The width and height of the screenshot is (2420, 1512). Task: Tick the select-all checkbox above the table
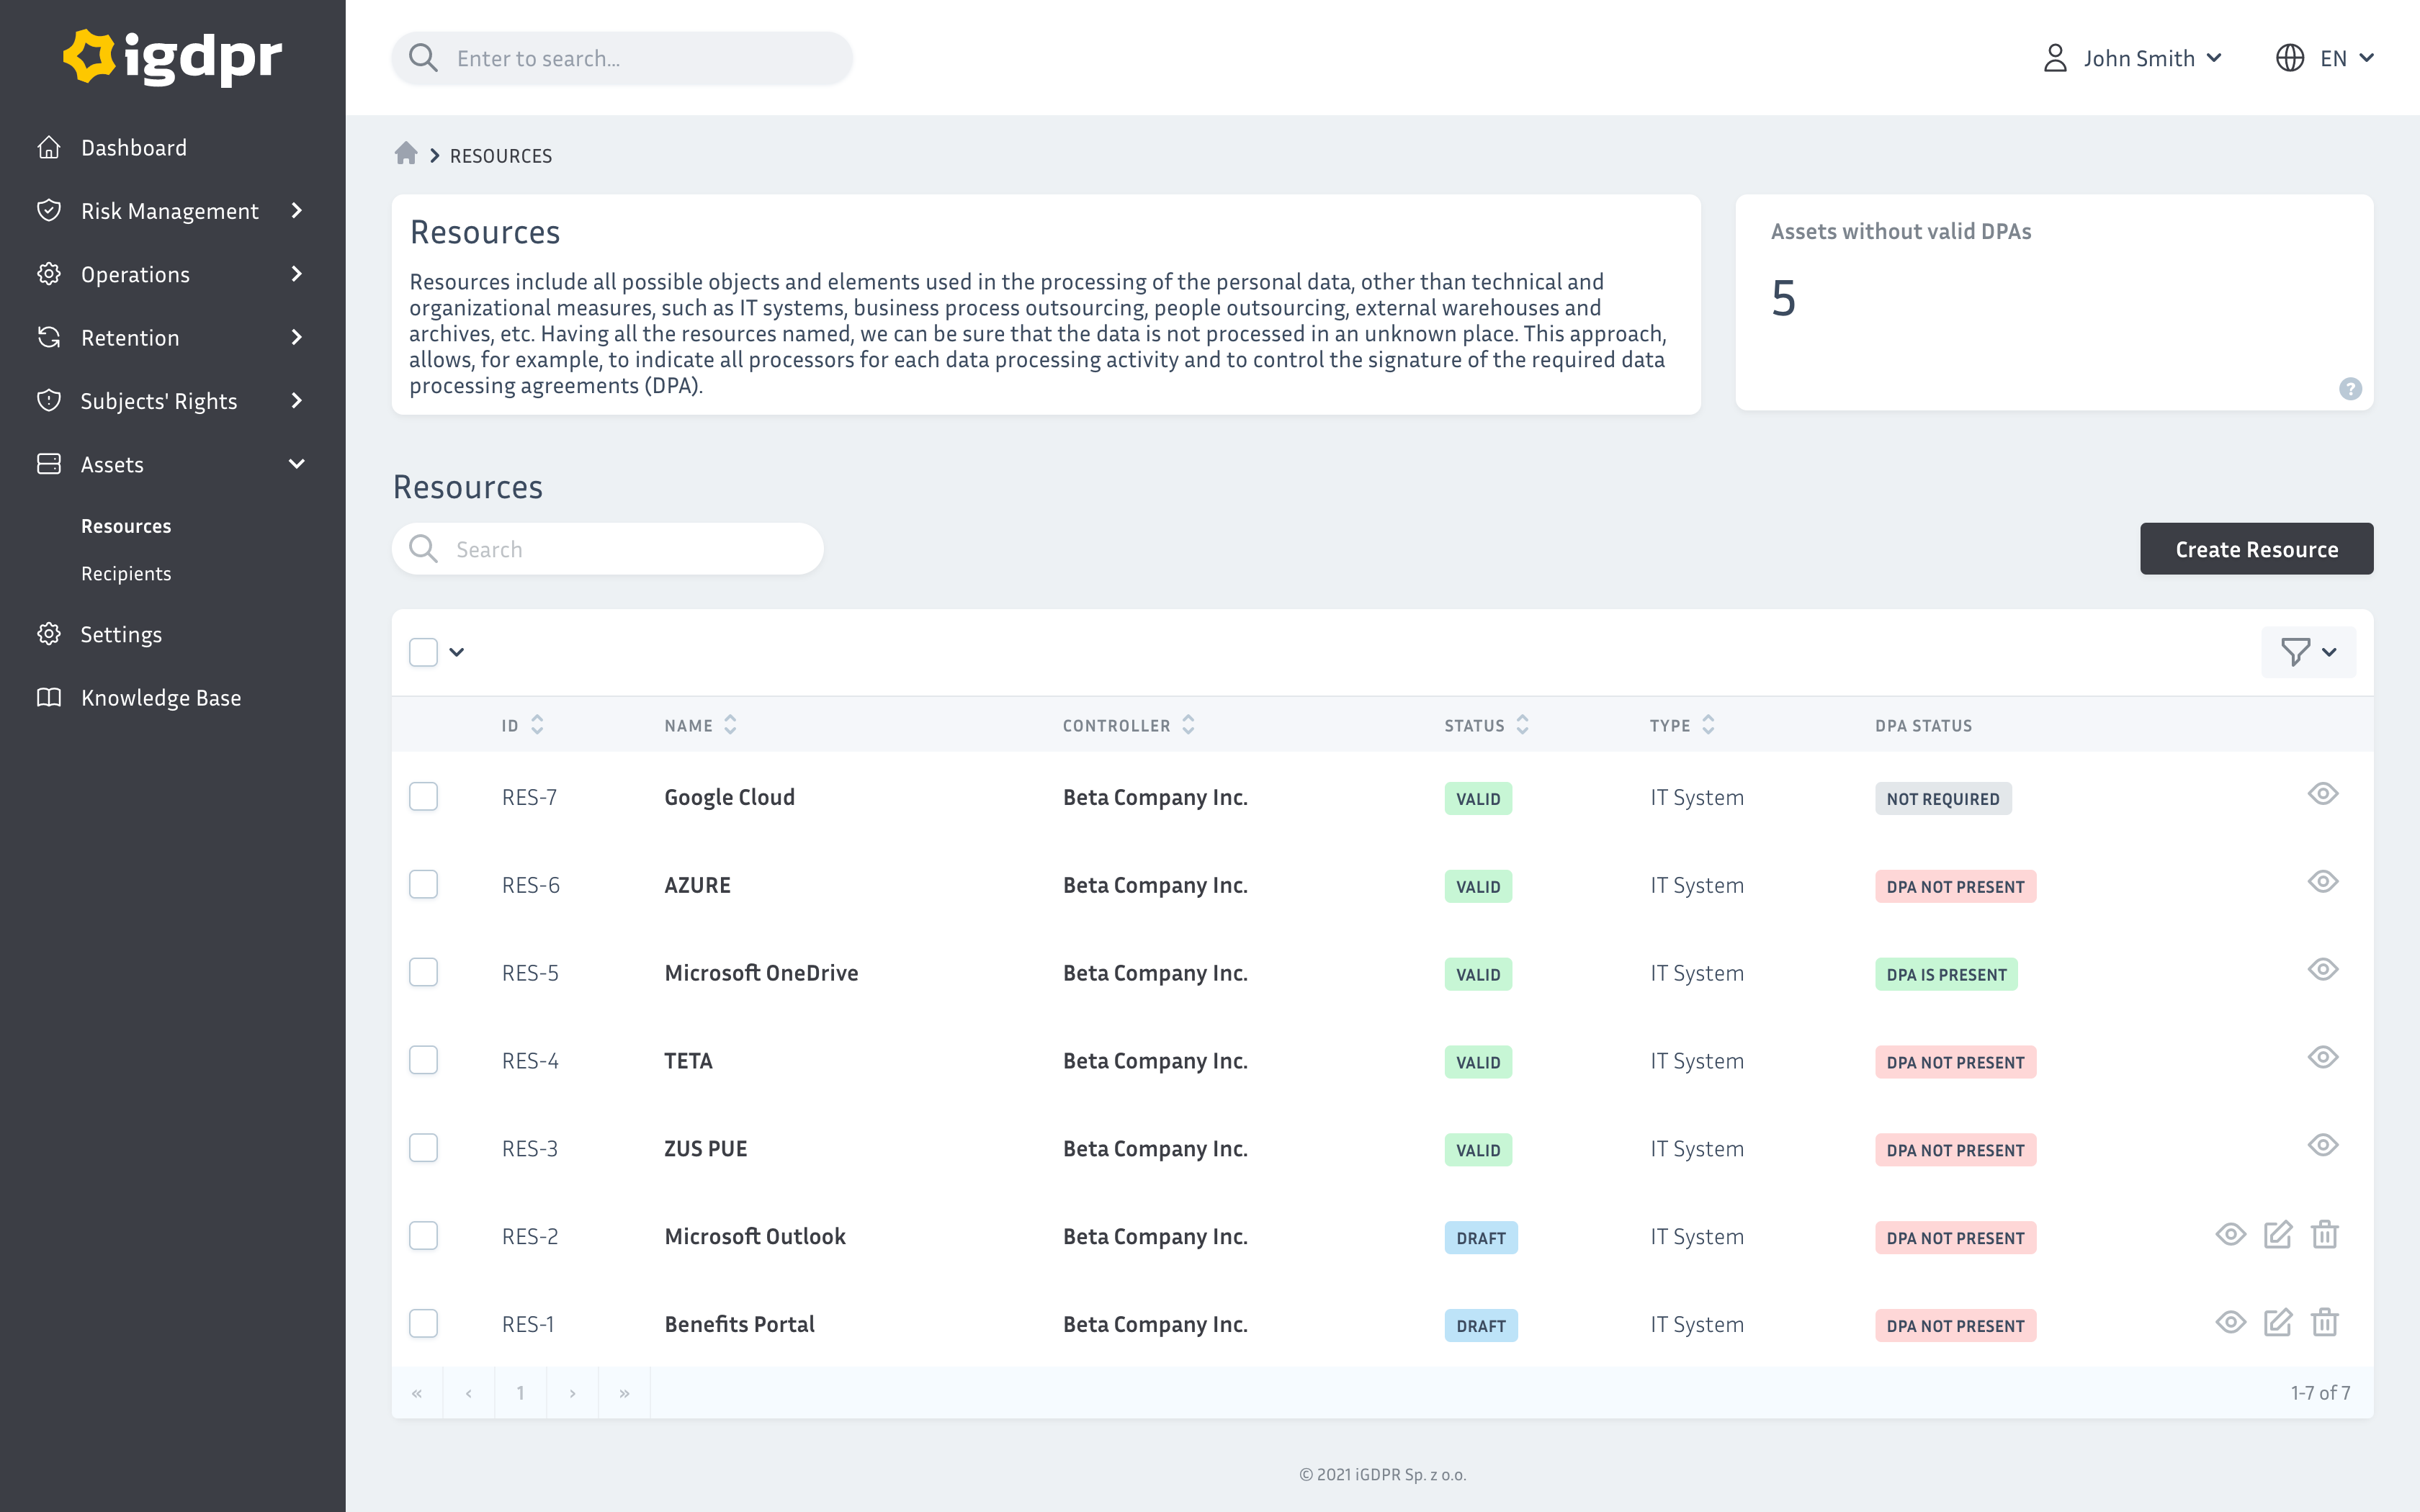click(x=423, y=651)
